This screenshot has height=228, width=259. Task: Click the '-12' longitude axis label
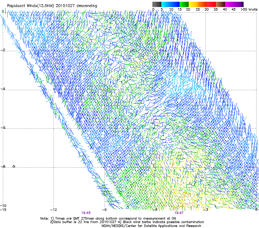point(54,210)
